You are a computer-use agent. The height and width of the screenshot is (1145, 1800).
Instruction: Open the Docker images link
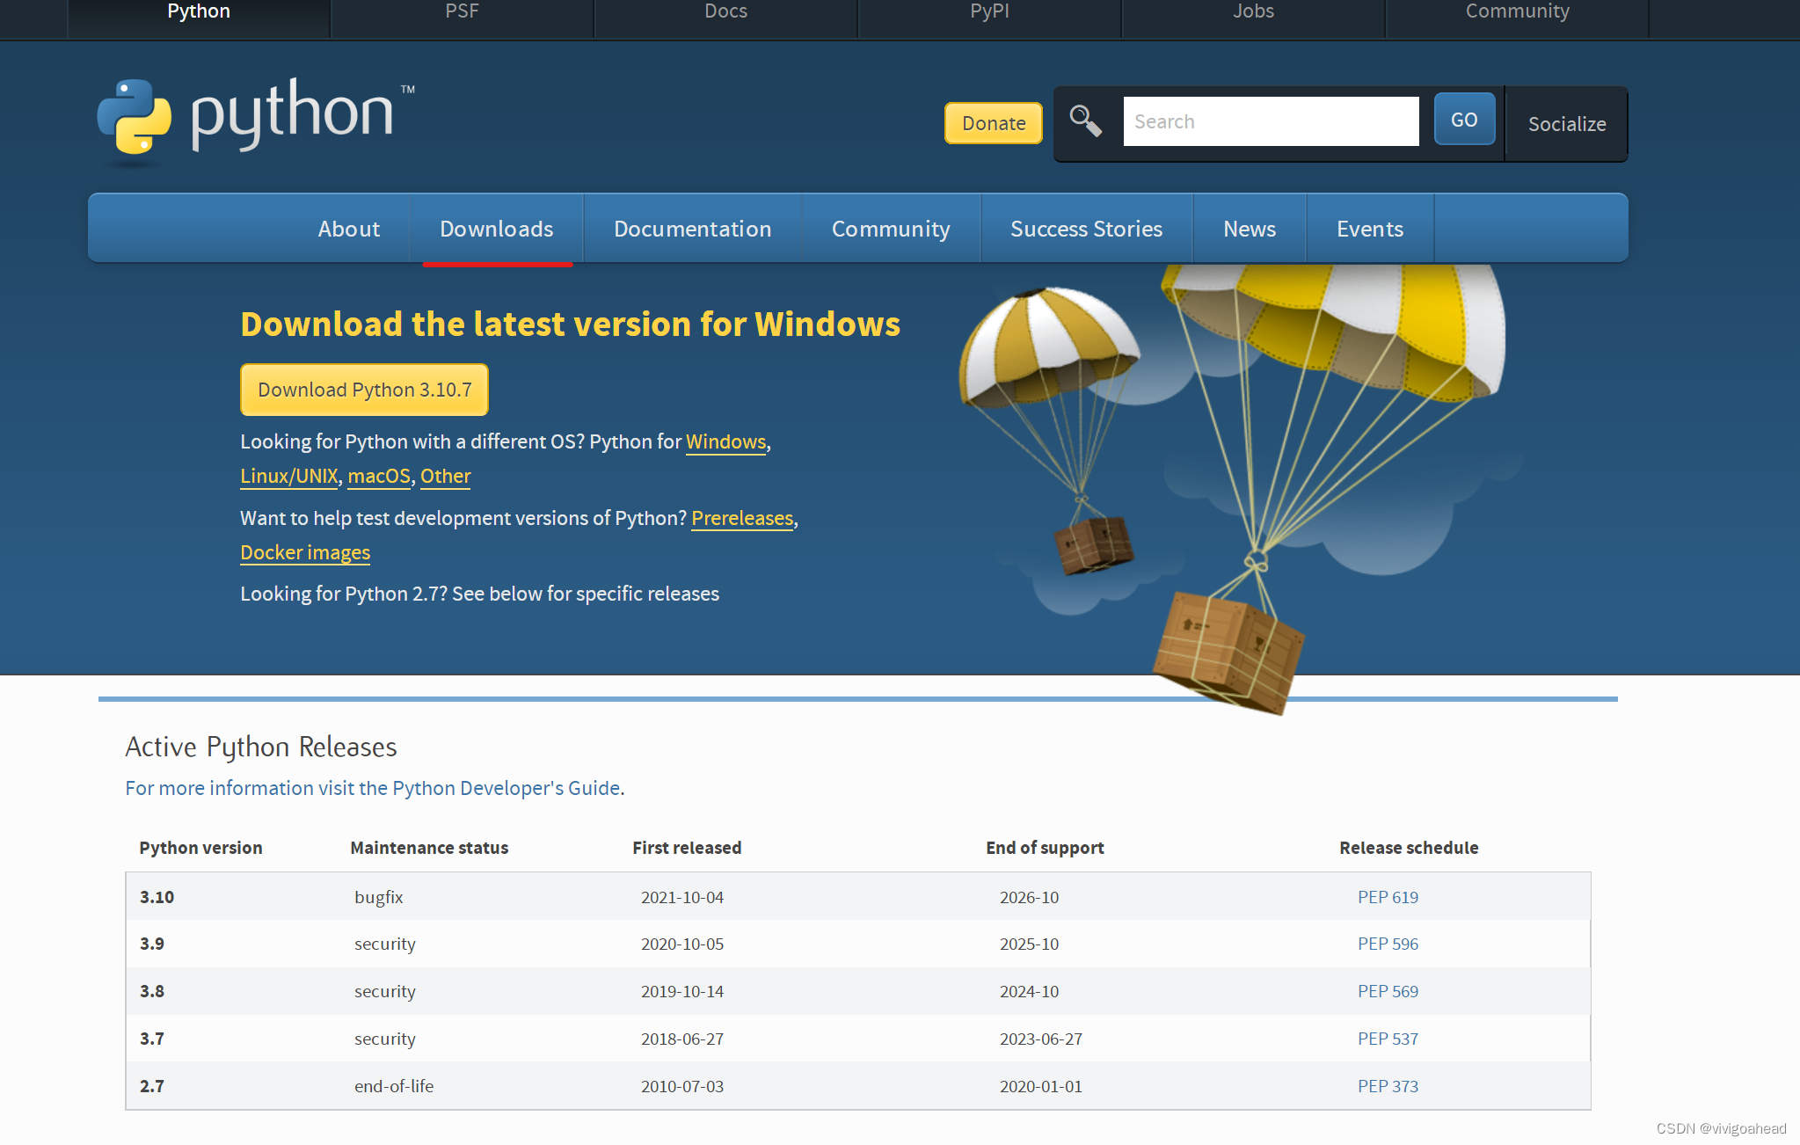pyautogui.click(x=305, y=552)
